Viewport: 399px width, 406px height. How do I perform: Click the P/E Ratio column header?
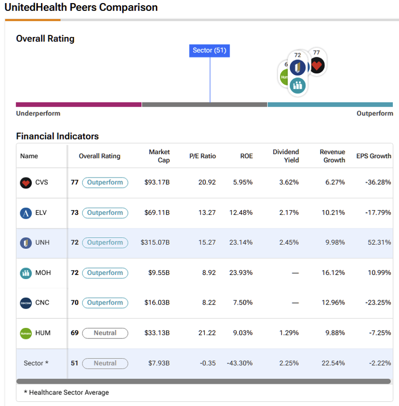[x=202, y=156]
